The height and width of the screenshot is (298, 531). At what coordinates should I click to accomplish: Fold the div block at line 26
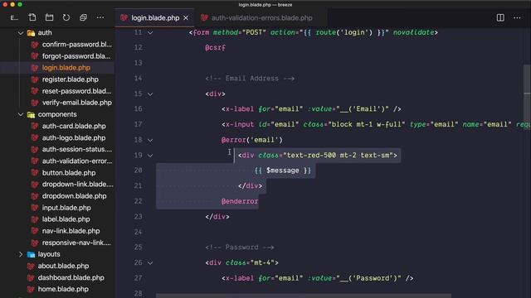(x=150, y=263)
